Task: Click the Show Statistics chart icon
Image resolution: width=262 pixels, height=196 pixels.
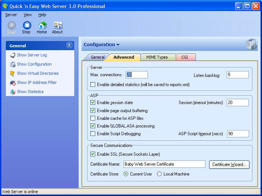Action: tap(13, 92)
